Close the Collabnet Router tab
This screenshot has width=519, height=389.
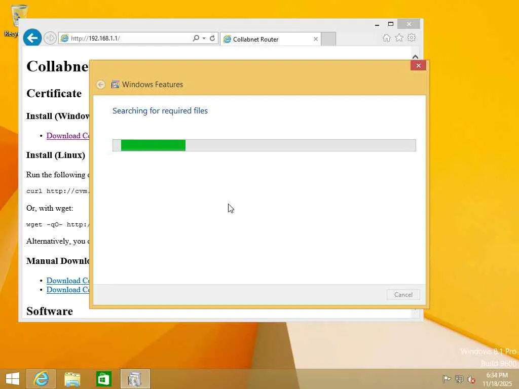coord(316,39)
